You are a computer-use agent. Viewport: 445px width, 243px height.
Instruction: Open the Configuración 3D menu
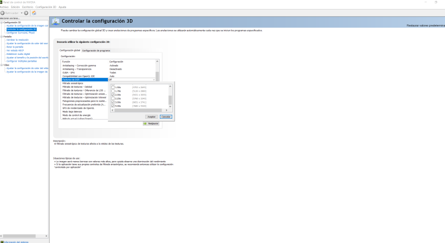coord(46,7)
